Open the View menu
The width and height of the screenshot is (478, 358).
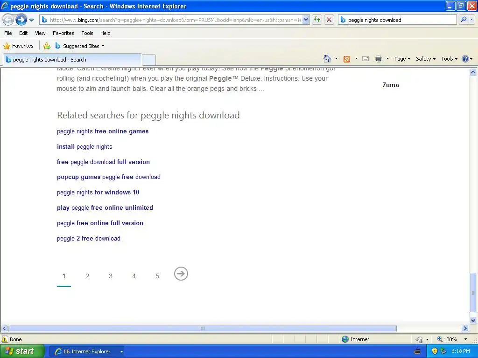pyautogui.click(x=40, y=33)
